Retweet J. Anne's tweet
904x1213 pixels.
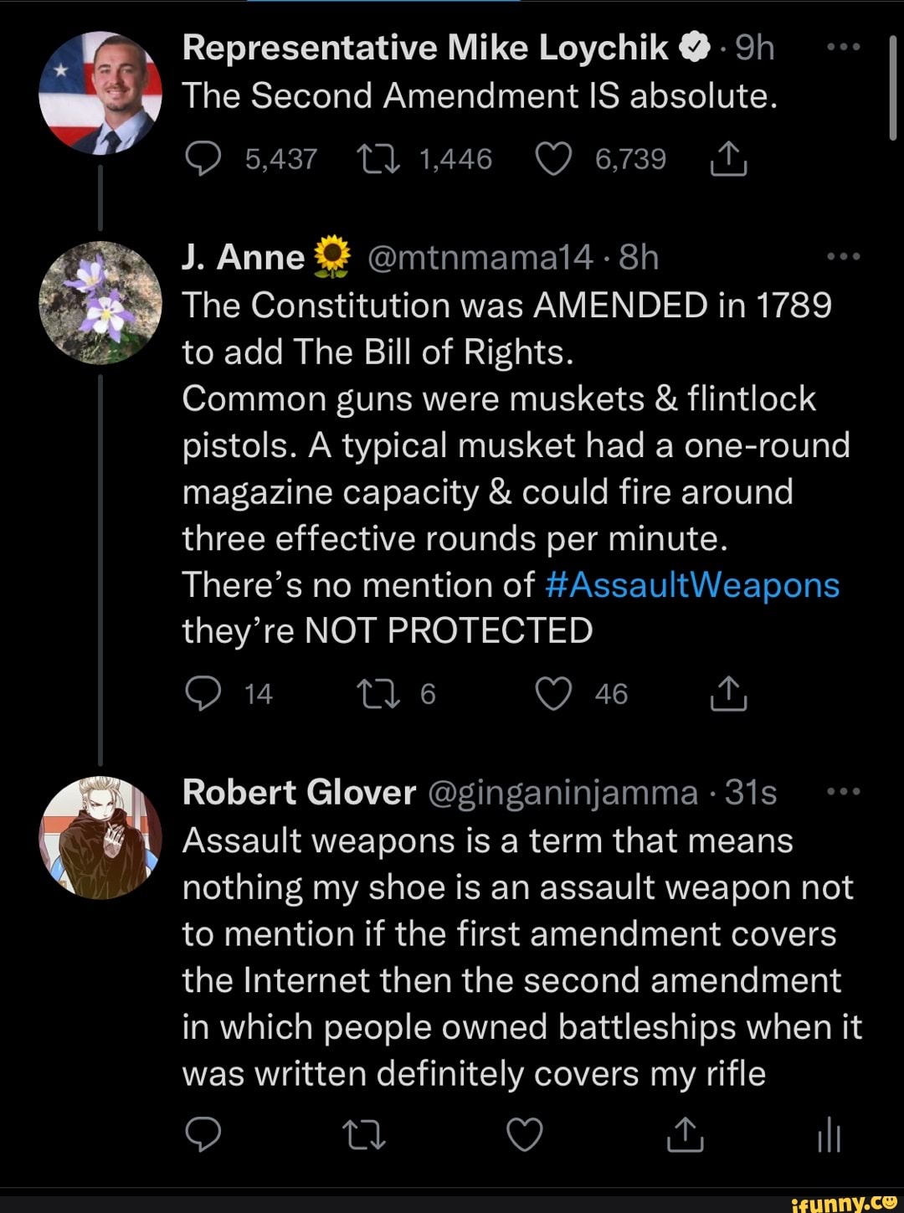[383, 692]
